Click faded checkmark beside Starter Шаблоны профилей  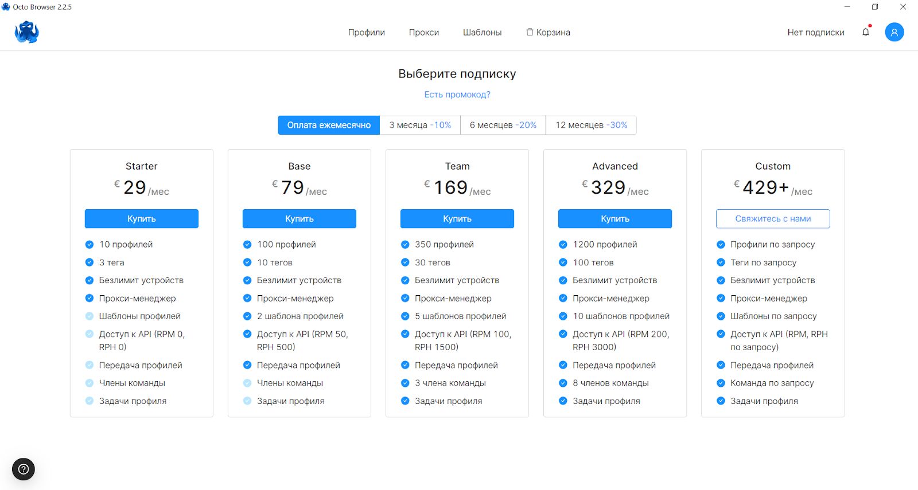[x=90, y=316]
